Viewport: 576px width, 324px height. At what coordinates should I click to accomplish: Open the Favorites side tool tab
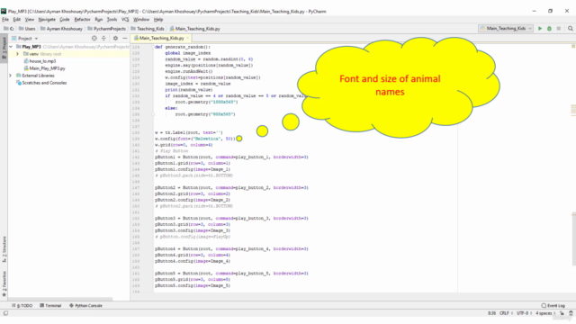(4, 283)
